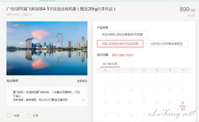The width and height of the screenshot is (199, 122).
Task: Click the heart favorite icon
Action: click(9, 116)
